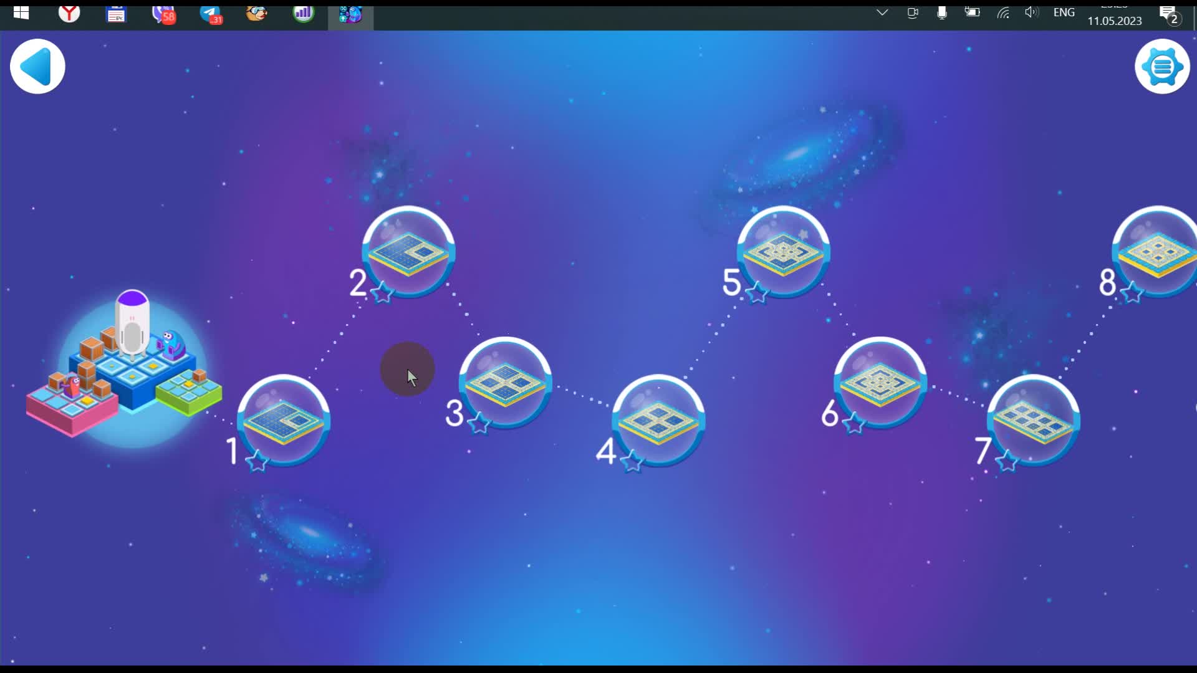Select level 8 bubble

pos(1156,252)
